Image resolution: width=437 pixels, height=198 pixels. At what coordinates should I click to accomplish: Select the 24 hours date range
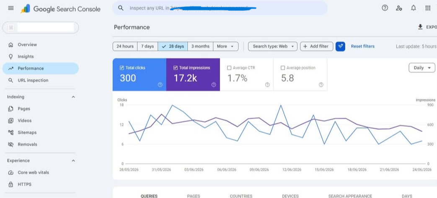tap(125, 46)
